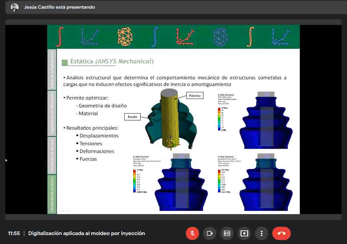The width and height of the screenshot is (347, 244).
Task: Select the 'Simulación de producto' side tab on the slide
Action: tap(52, 194)
